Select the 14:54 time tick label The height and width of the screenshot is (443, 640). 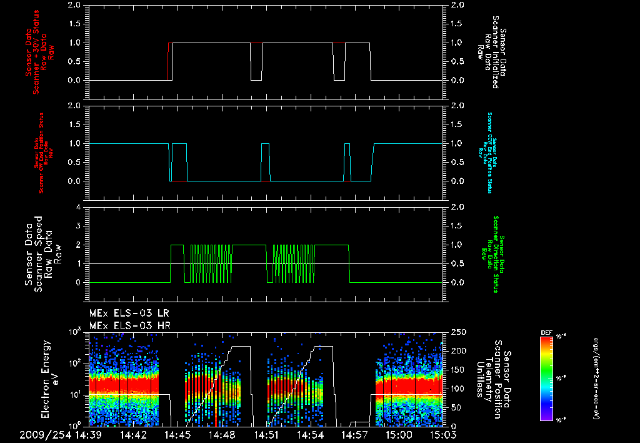tap(310, 435)
